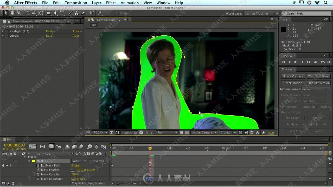
Task: Click the timeline zoom slider
Action: tap(123, 184)
